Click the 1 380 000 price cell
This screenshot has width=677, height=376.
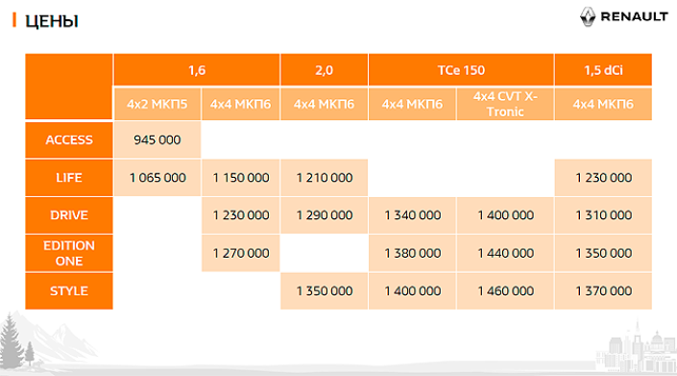(x=412, y=253)
